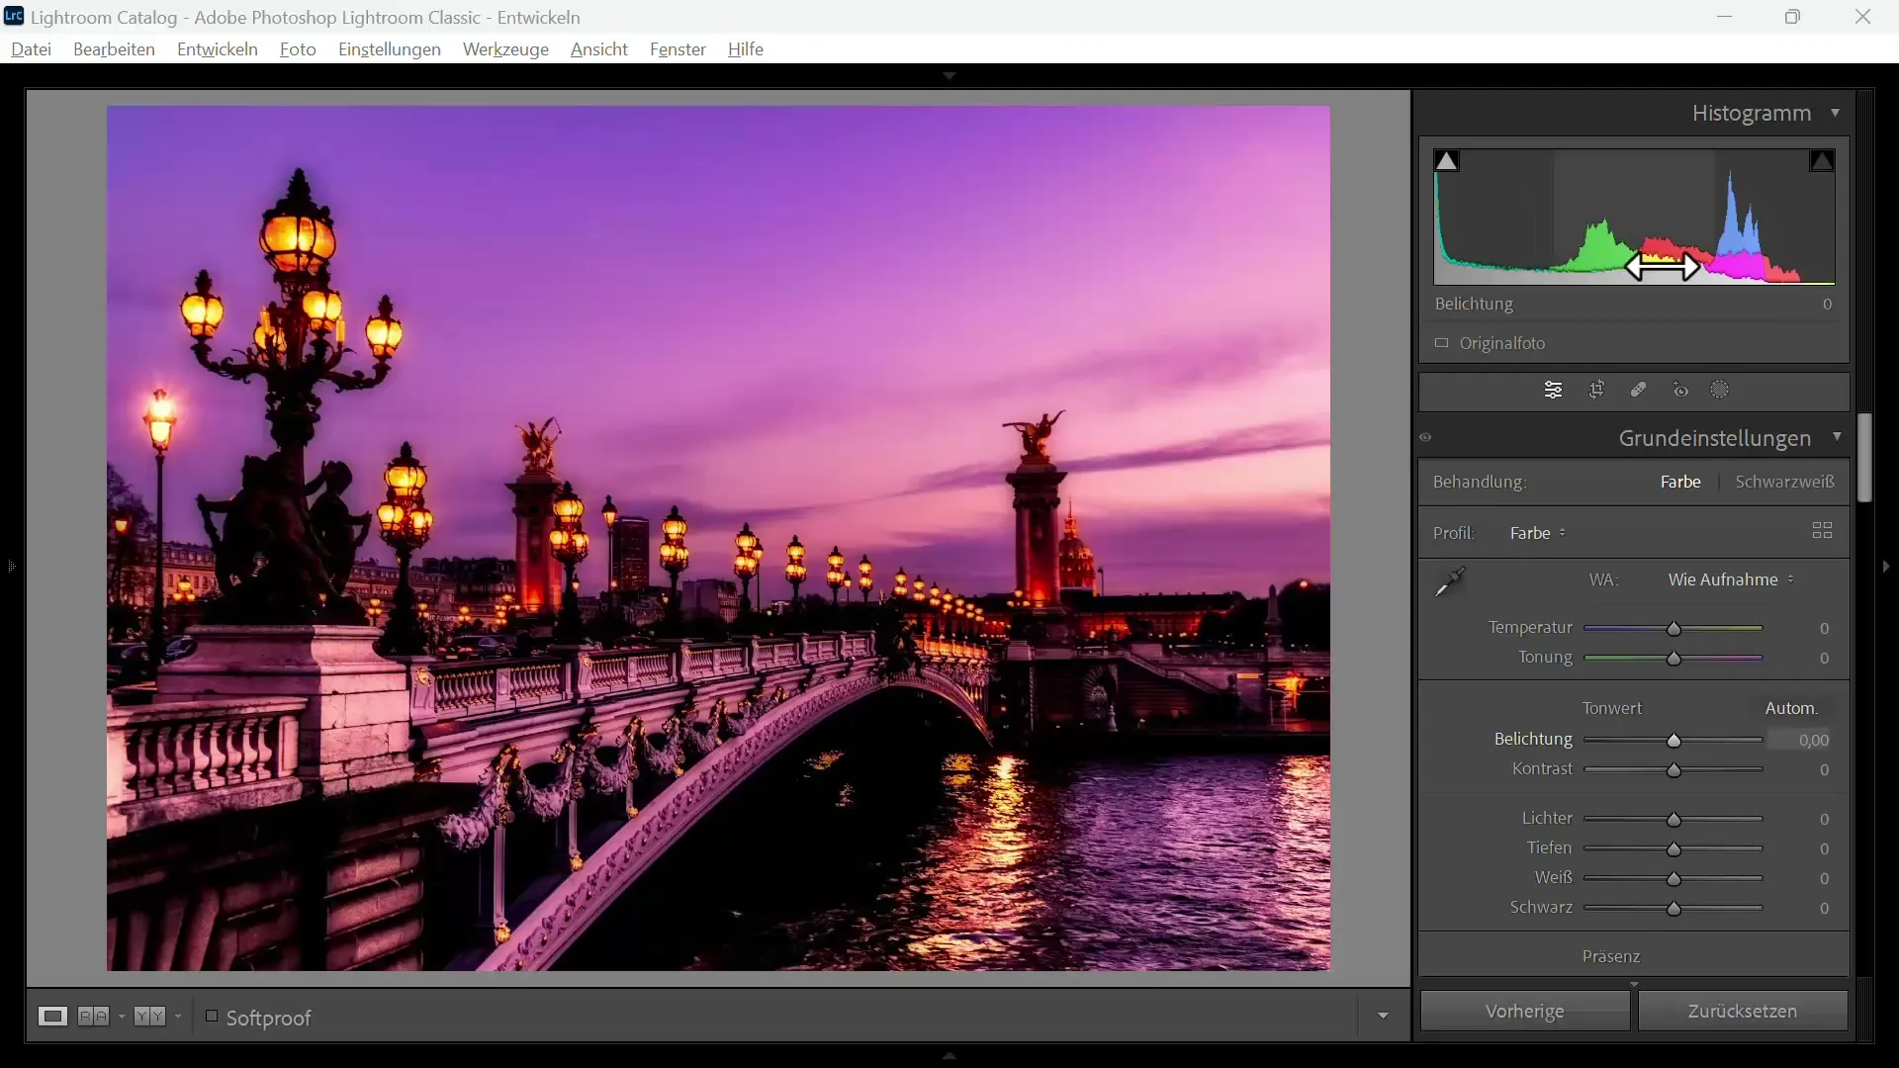Click the bridge photo in preview
The height and width of the screenshot is (1068, 1899).
point(718,538)
